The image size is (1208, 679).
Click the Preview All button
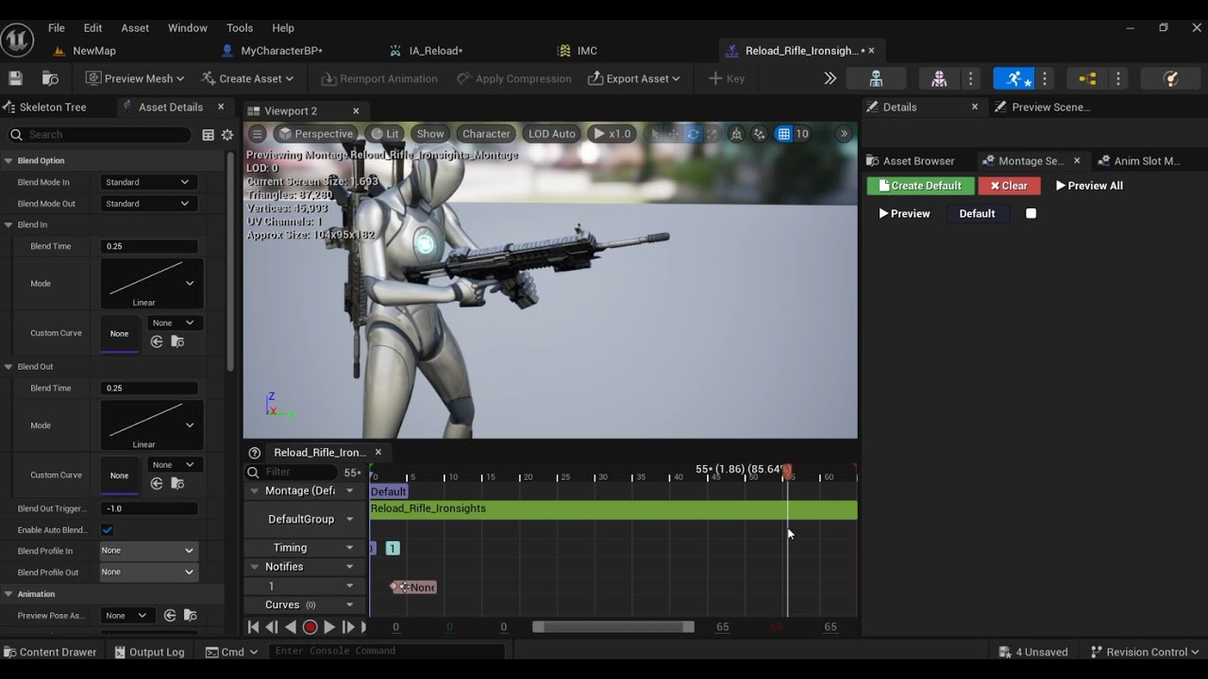[x=1089, y=186]
